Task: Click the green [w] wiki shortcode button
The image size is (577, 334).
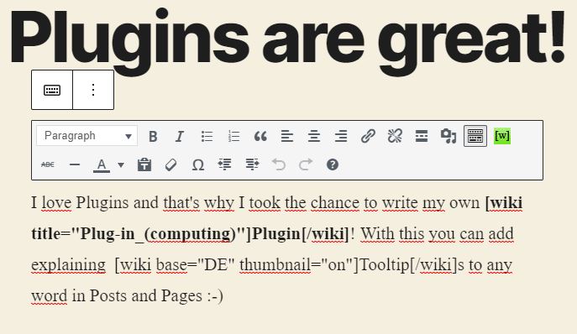Action: pyautogui.click(x=502, y=136)
